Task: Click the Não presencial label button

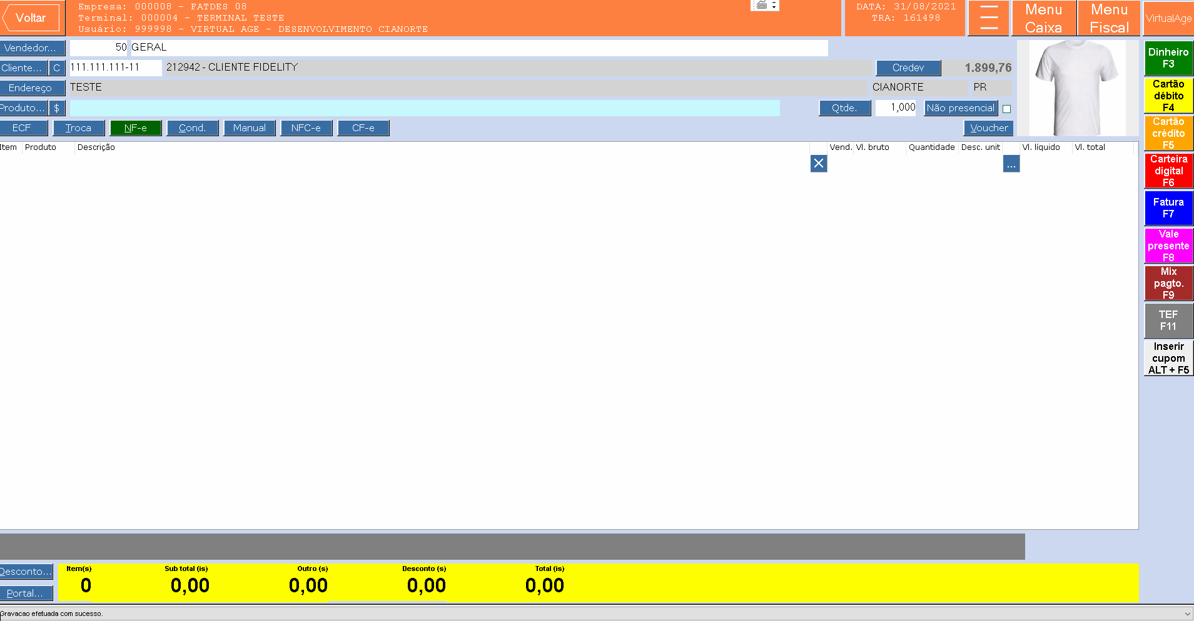Action: 961,108
